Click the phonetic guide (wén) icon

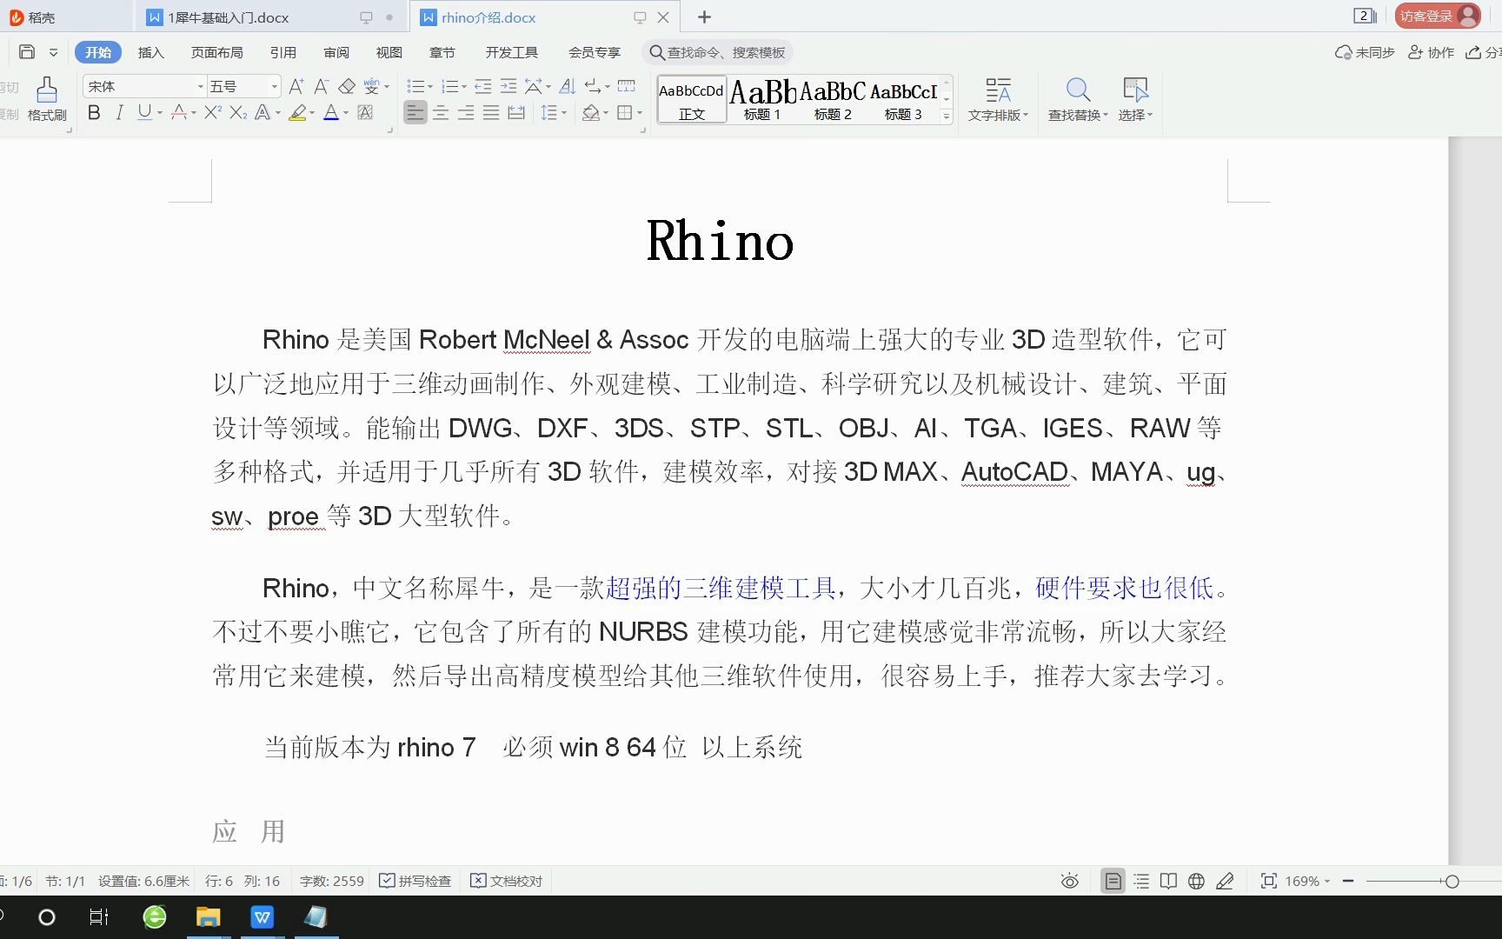pyautogui.click(x=372, y=86)
